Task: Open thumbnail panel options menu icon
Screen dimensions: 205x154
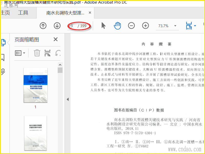Action: click(18, 53)
